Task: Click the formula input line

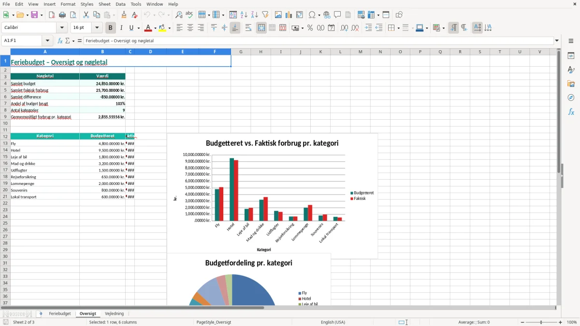Action: tap(318, 41)
